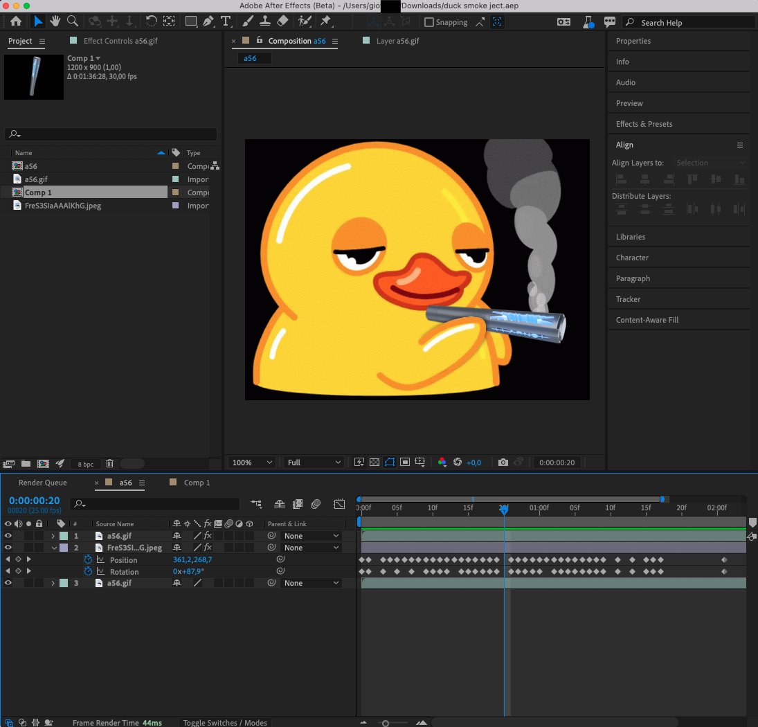This screenshot has width=758, height=727.
Task: Create a new composition icon
Action: [x=43, y=464]
